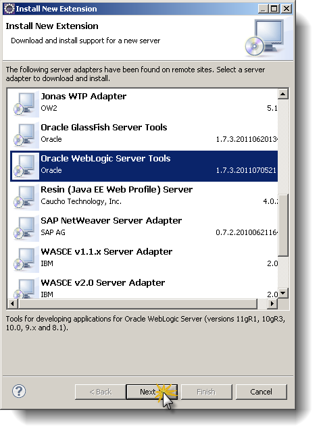Cancel the Install New Extension dialog
The height and width of the screenshot is (437, 323).
tap(261, 392)
